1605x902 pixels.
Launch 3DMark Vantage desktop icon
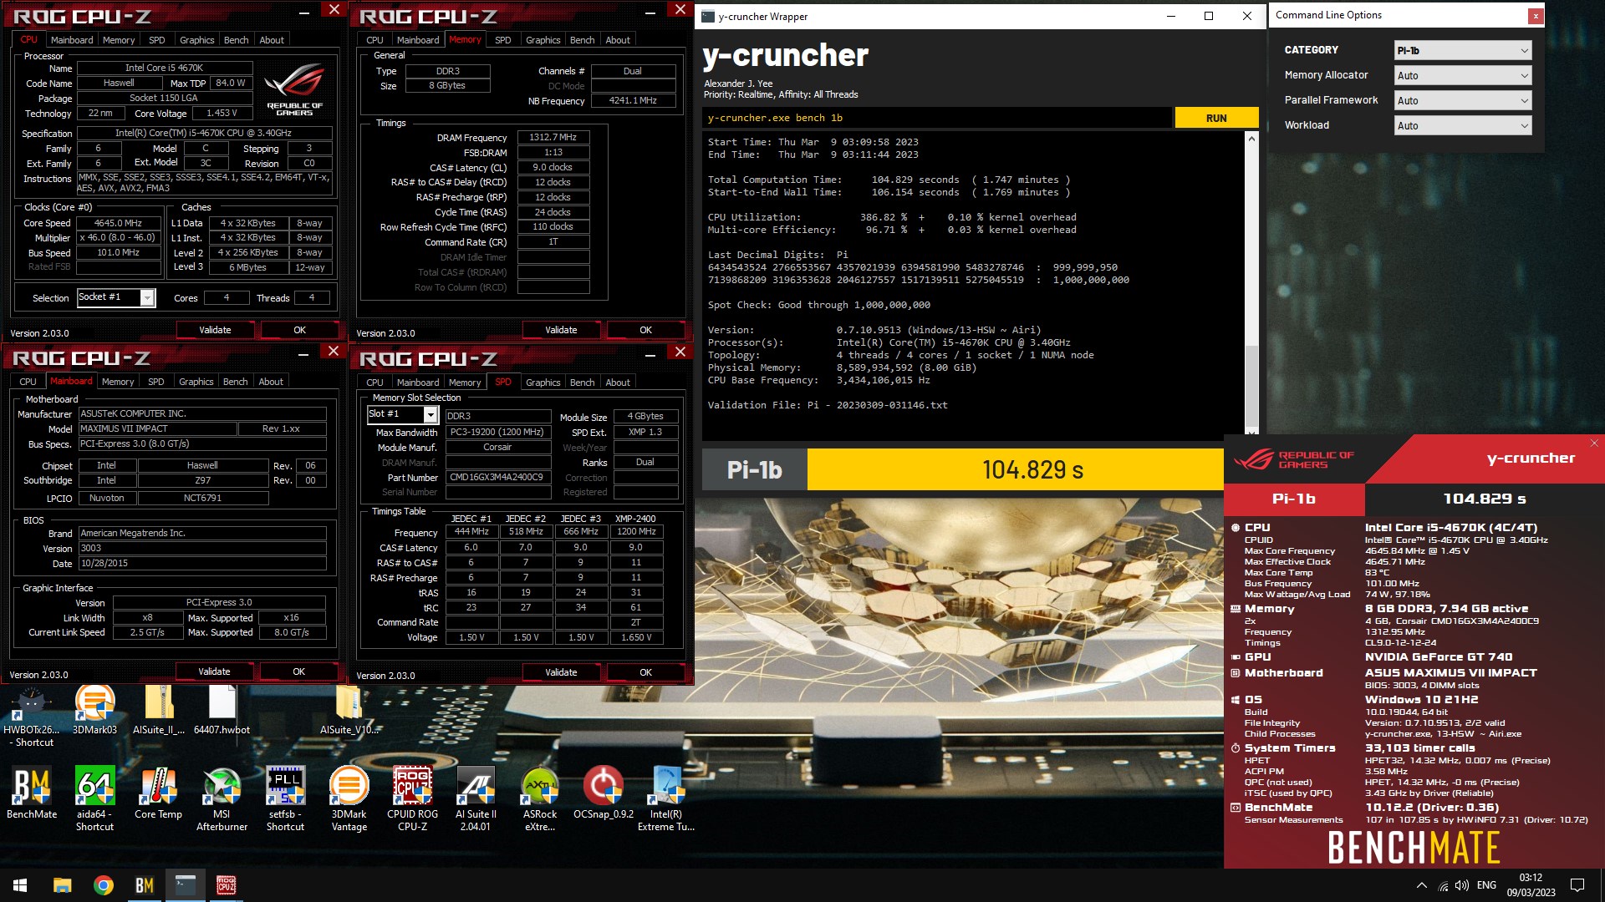point(349,799)
